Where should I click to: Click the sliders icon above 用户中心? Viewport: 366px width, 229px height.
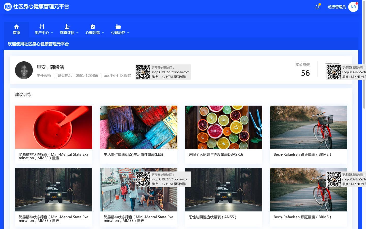[x=42, y=27]
